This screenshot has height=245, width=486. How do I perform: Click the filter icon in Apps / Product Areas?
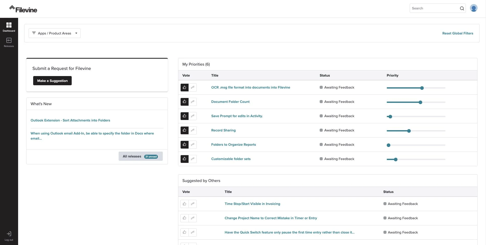(x=34, y=33)
